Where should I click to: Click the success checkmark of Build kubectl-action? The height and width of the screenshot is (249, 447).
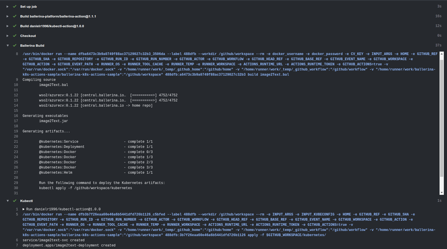point(15,26)
